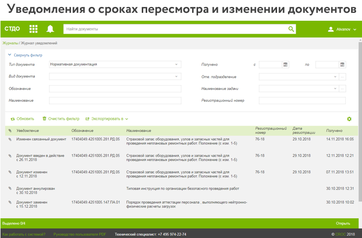Focus the Обозначение input field
This screenshot has width=362, height=238.
(115, 89)
